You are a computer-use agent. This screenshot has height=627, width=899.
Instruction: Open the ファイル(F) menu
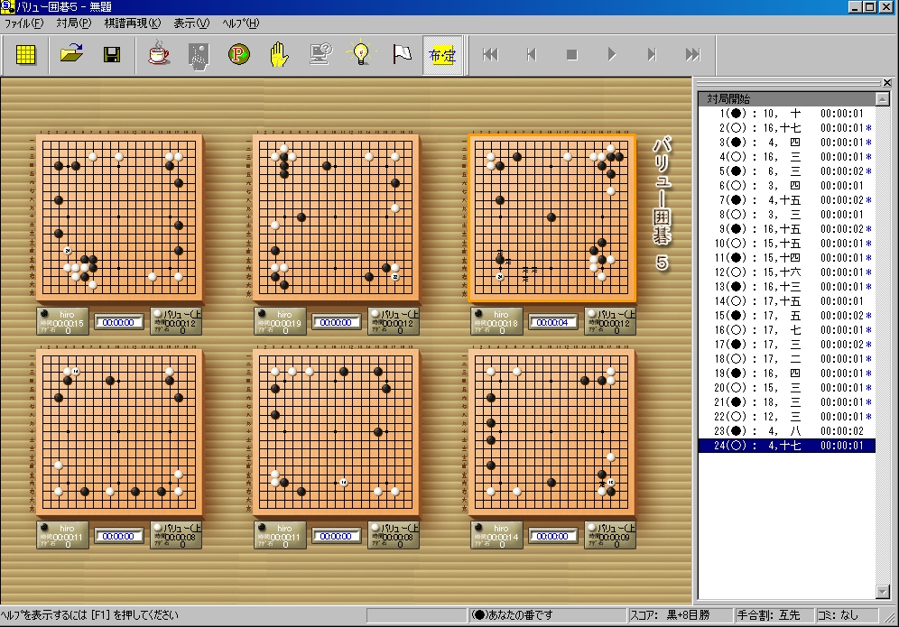(23, 23)
